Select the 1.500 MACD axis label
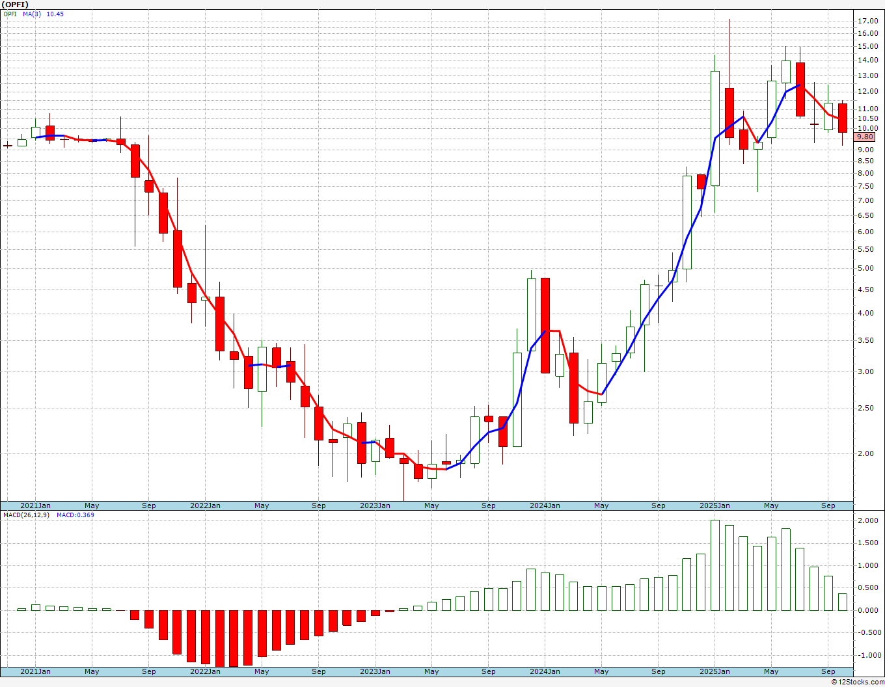The width and height of the screenshot is (885, 687). [x=868, y=543]
